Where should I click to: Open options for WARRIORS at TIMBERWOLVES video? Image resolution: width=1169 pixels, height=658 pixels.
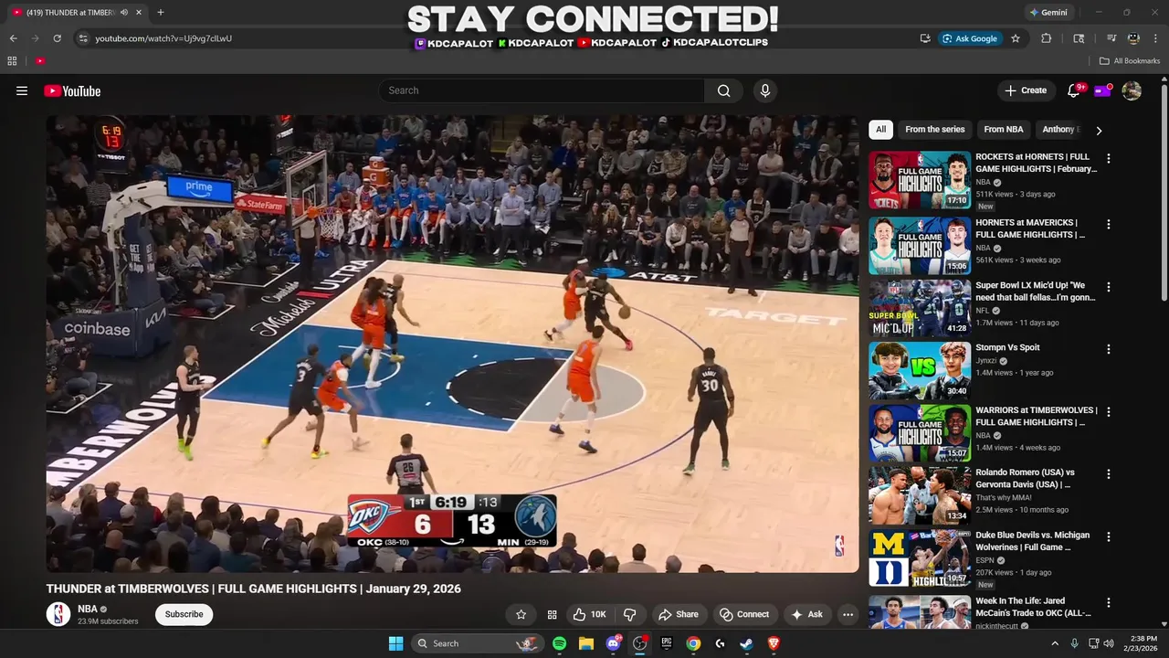click(1109, 411)
